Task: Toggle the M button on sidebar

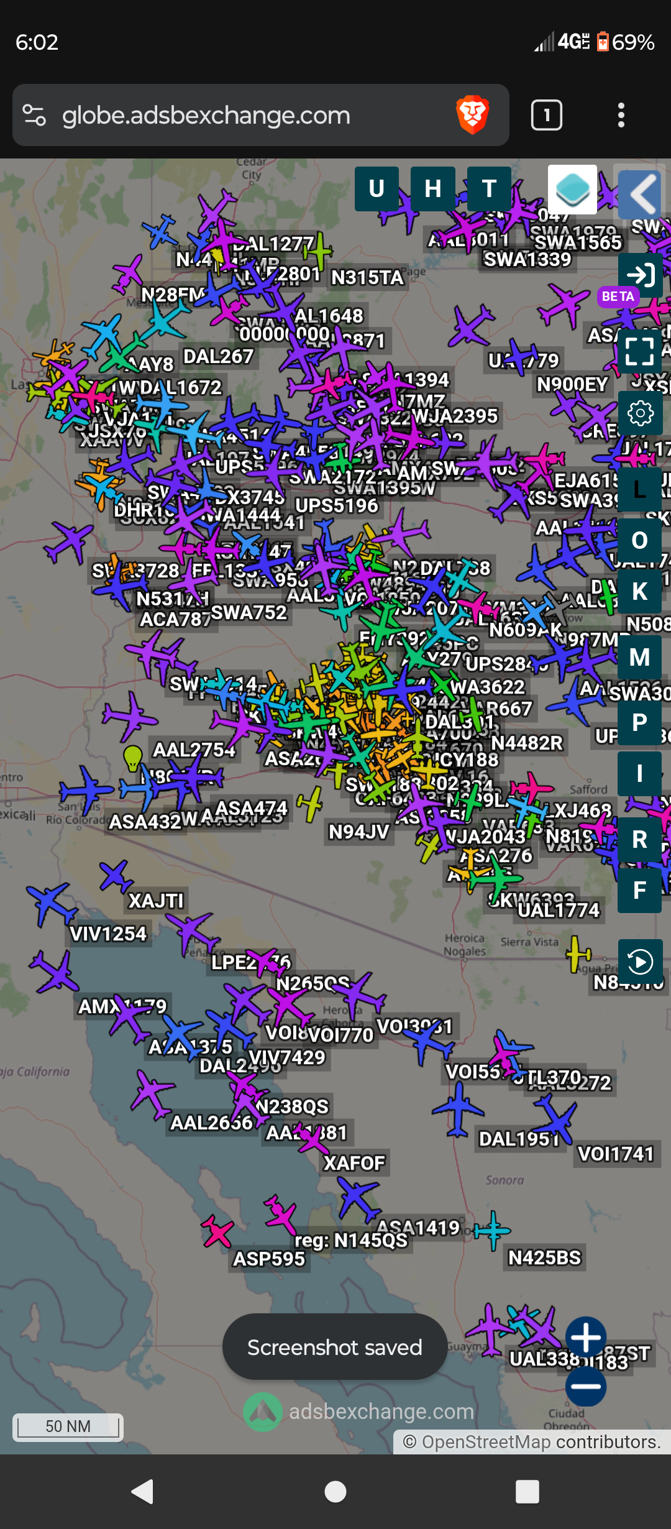Action: point(640,658)
